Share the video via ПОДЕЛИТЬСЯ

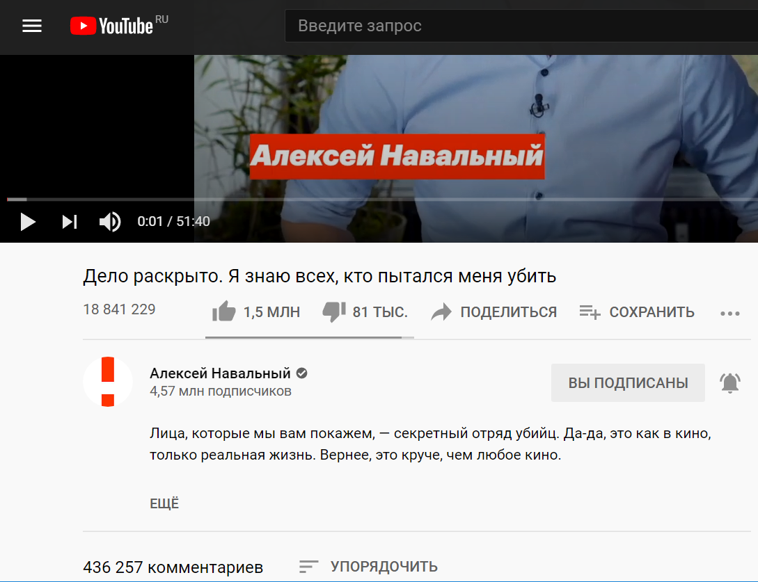[494, 312]
